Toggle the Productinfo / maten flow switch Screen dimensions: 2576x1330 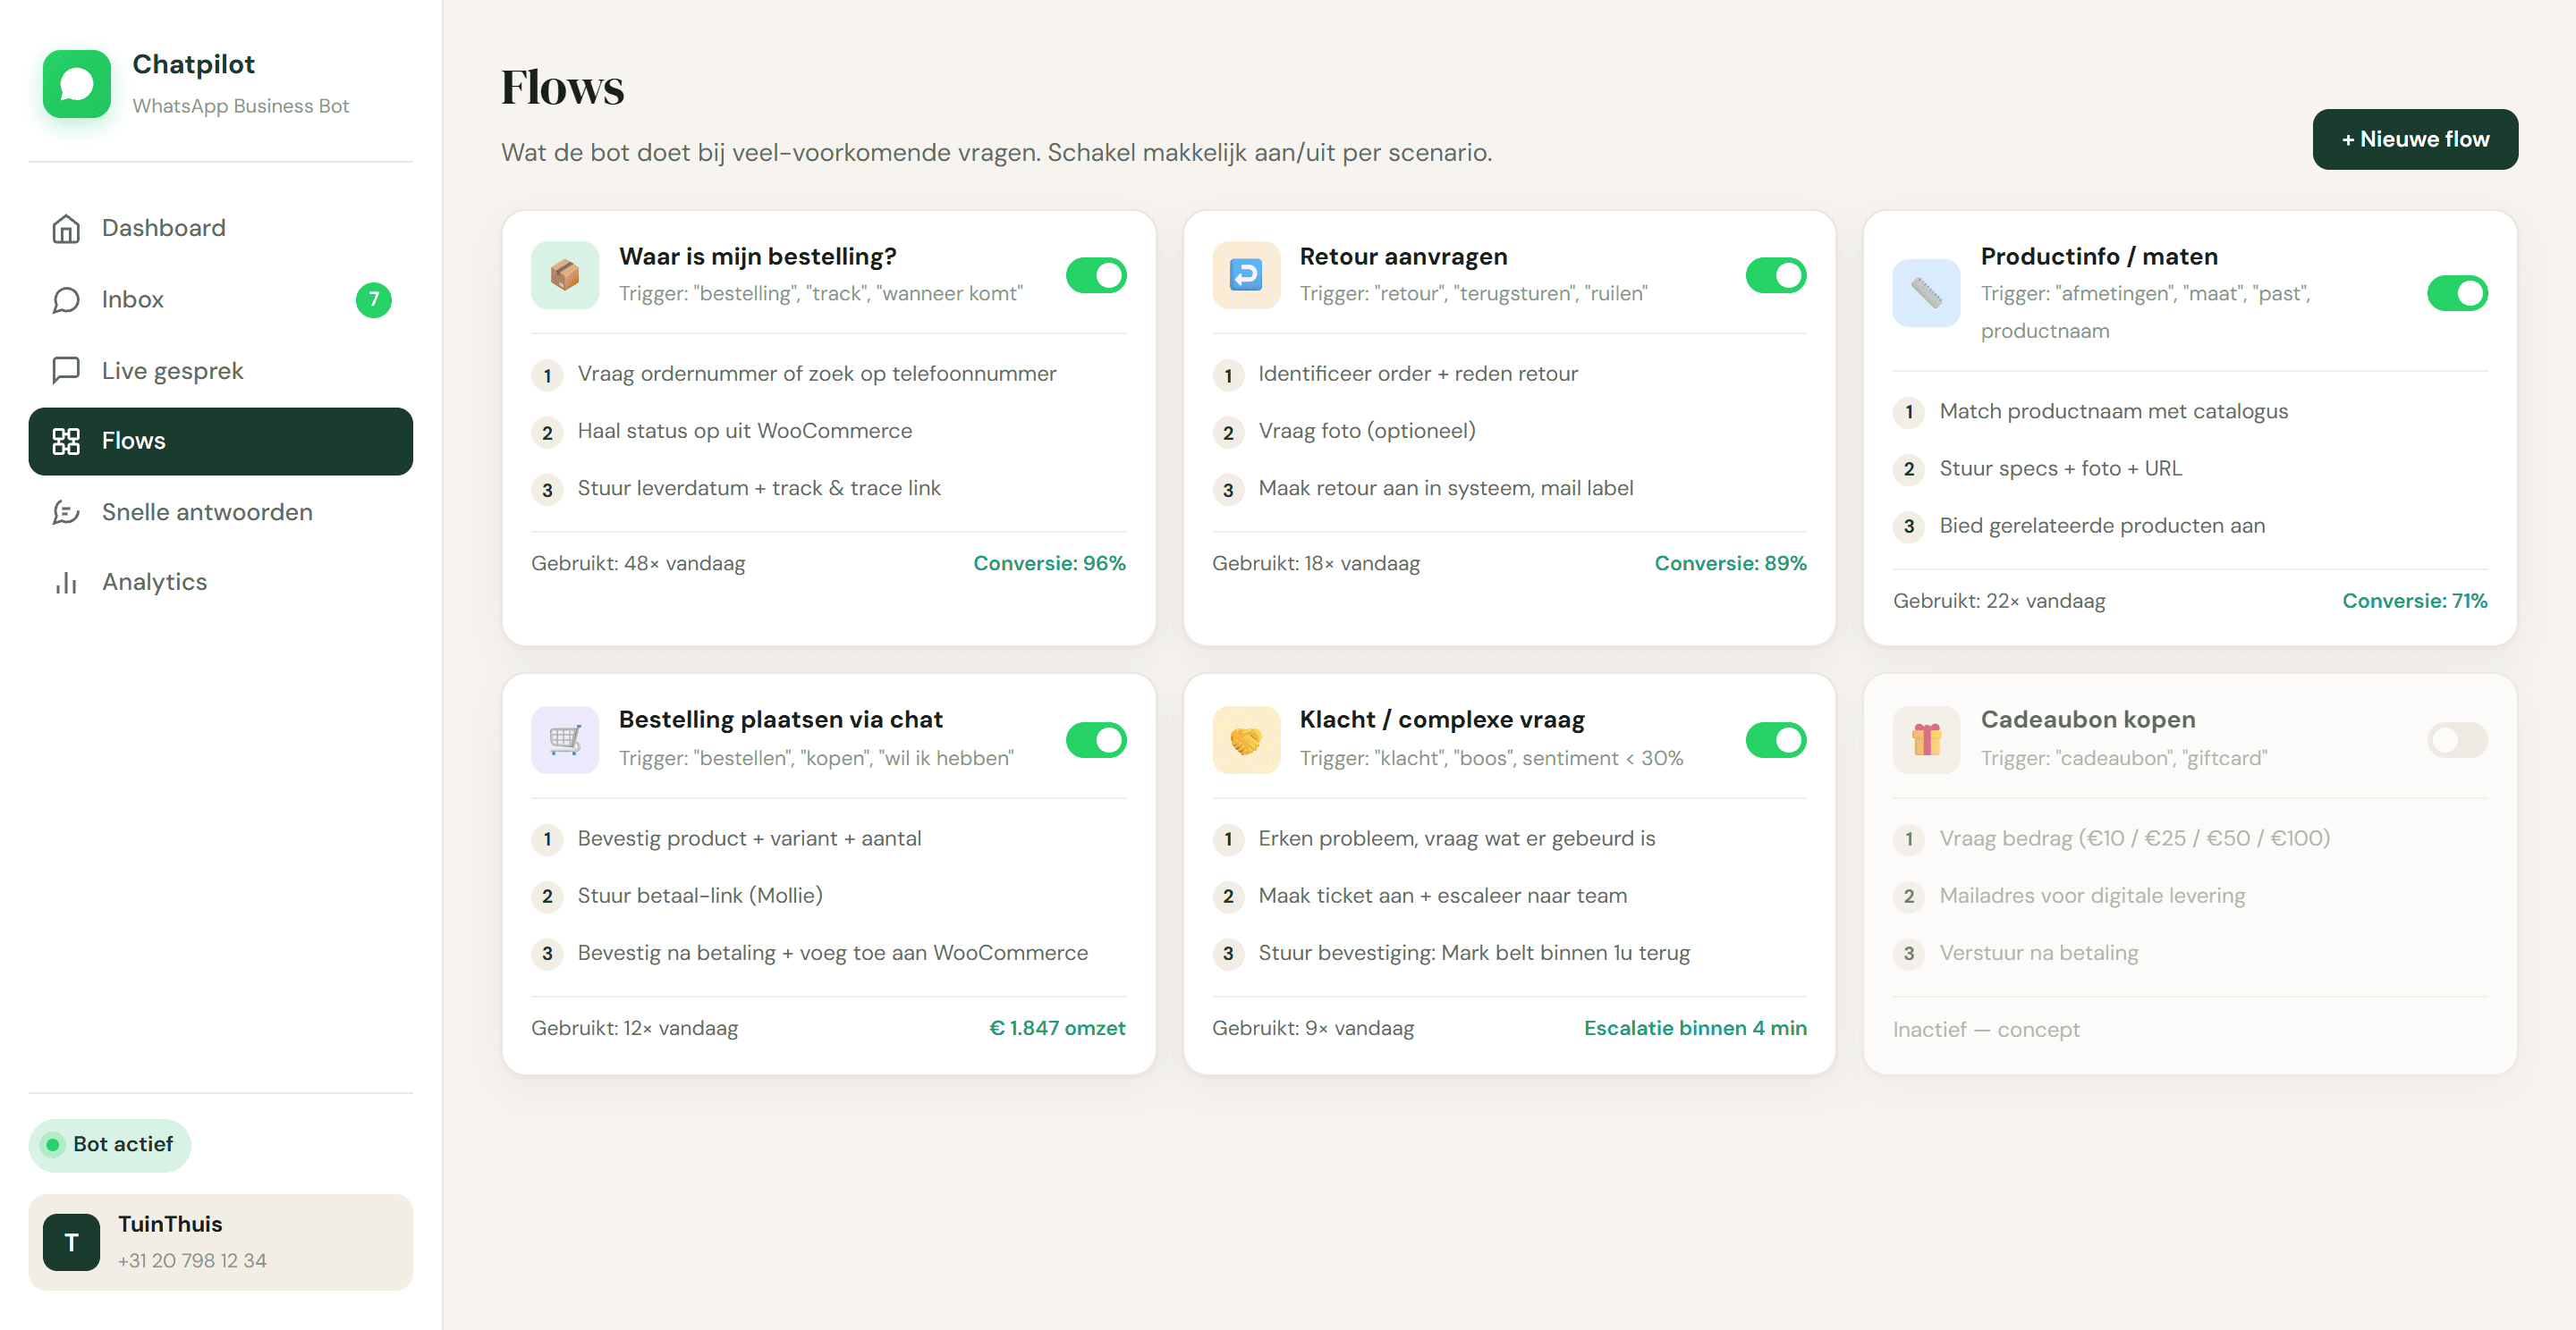pyautogui.click(x=2457, y=293)
